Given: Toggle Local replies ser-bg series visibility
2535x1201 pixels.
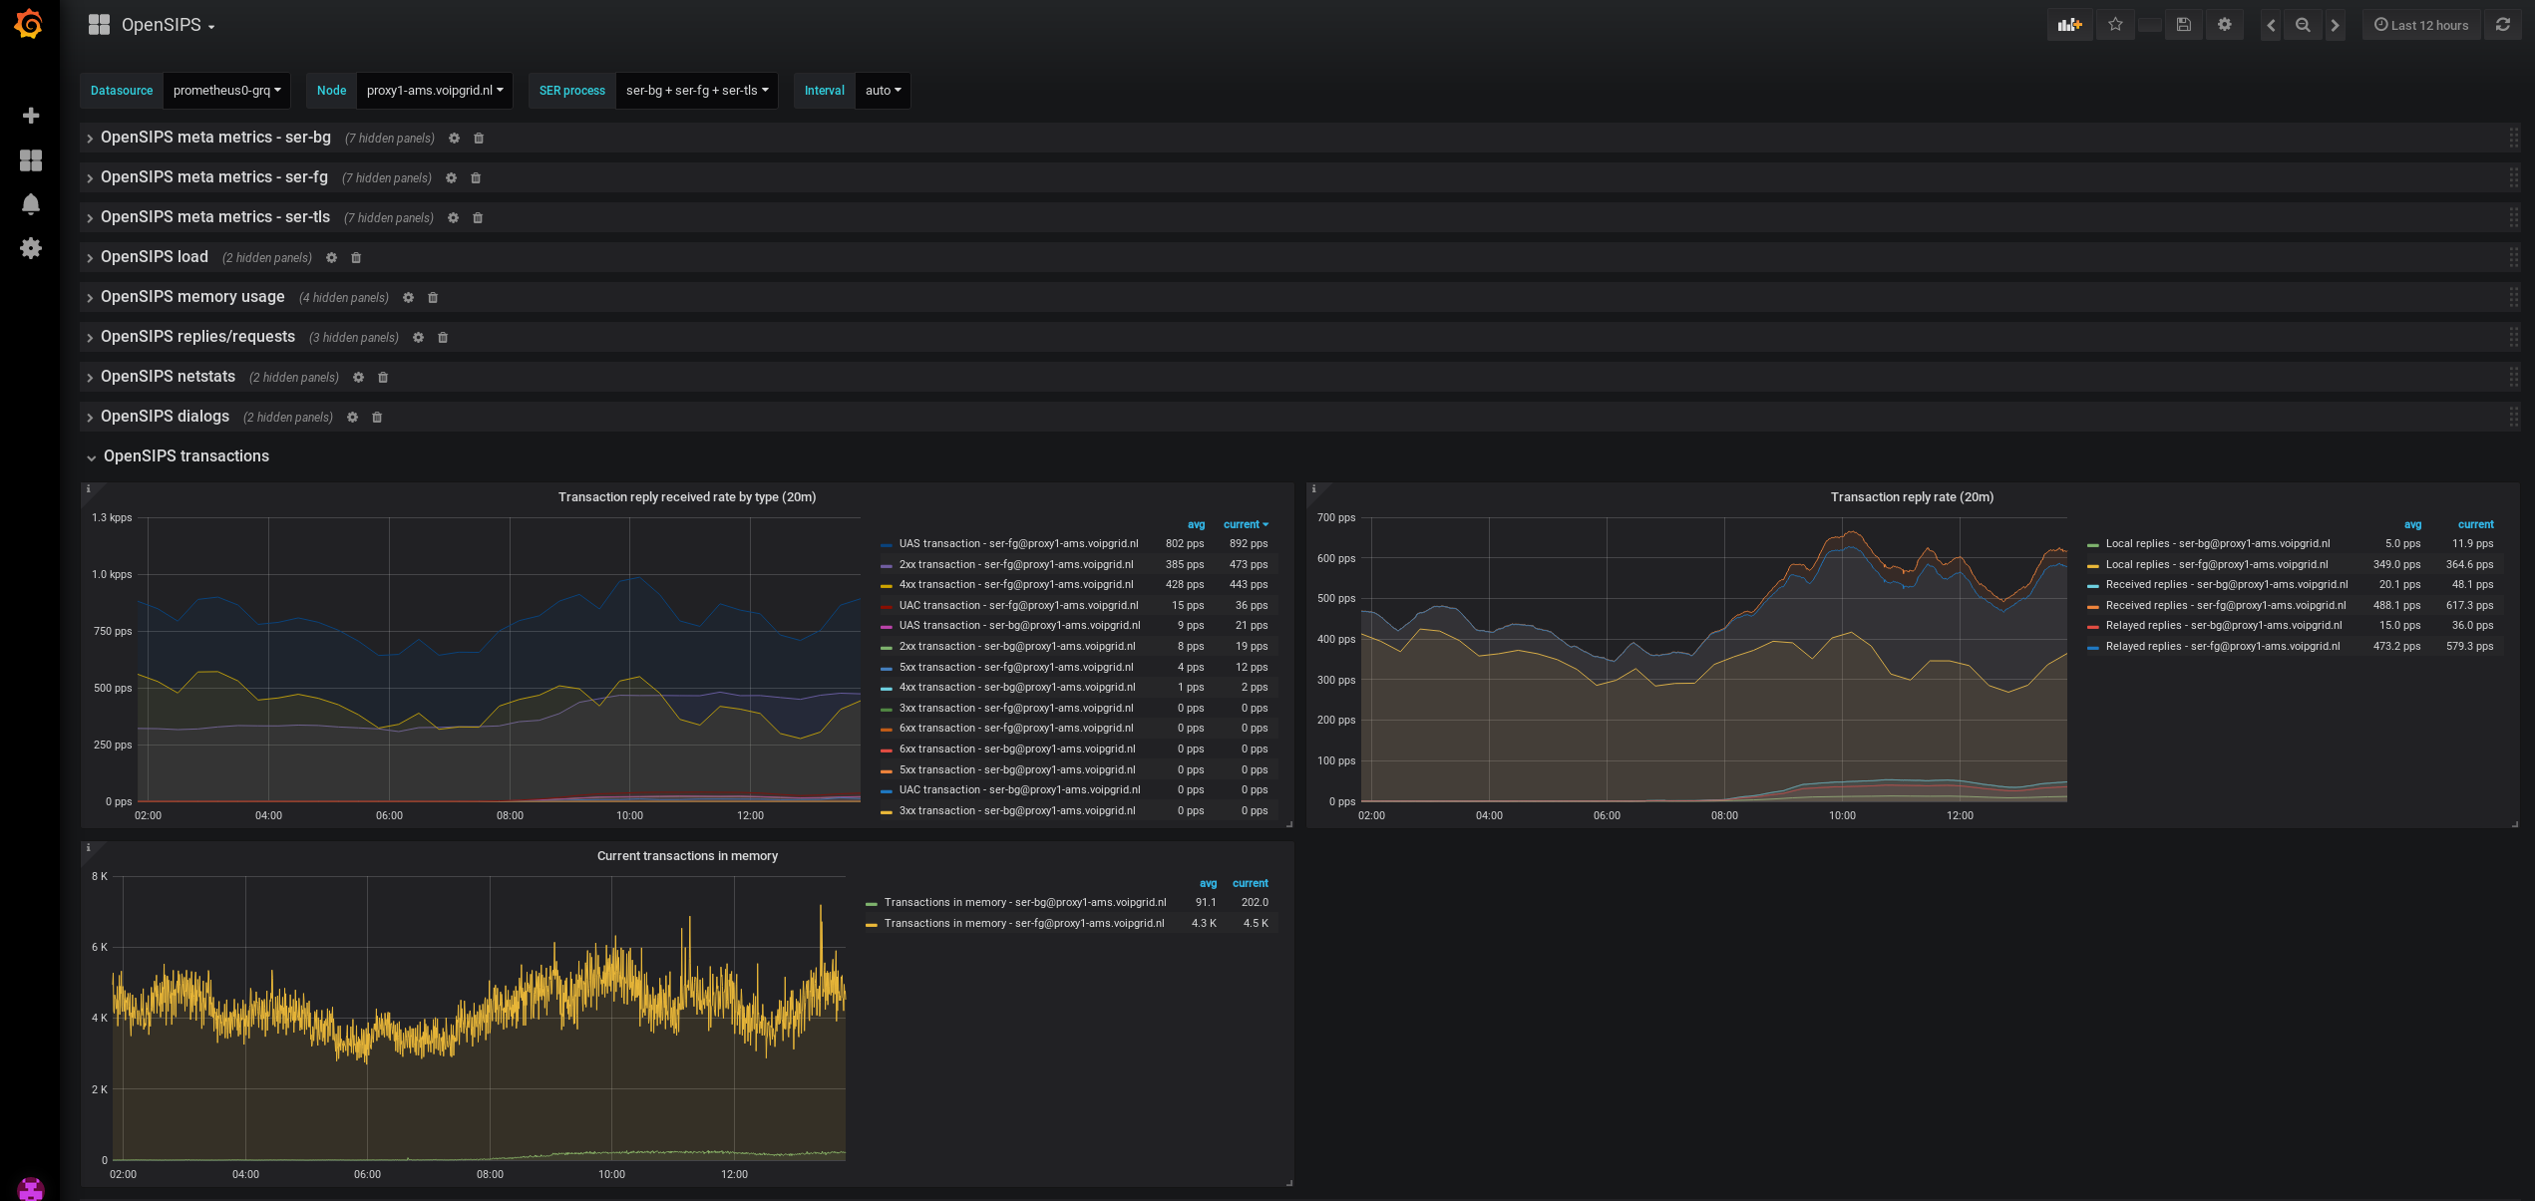Looking at the screenshot, I should coord(2217,544).
